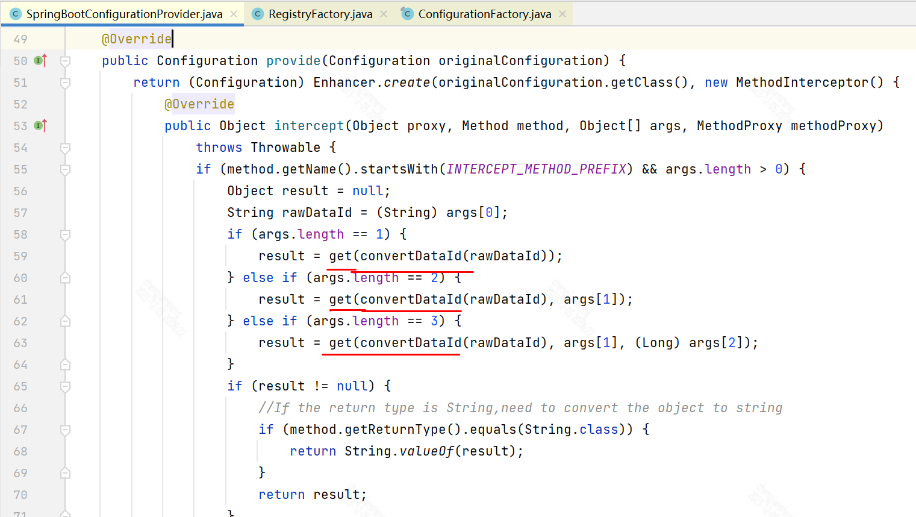The image size is (916, 517).
Task: Click line number 70 in the gutter
Action: 20,495
